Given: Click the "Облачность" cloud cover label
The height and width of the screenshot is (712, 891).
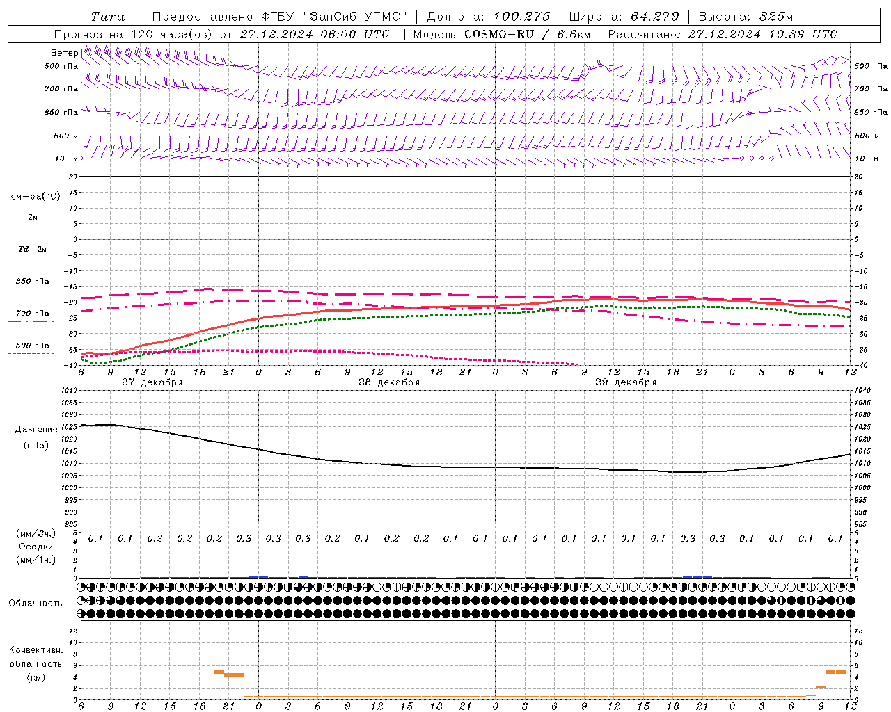Looking at the screenshot, I should 36,604.
